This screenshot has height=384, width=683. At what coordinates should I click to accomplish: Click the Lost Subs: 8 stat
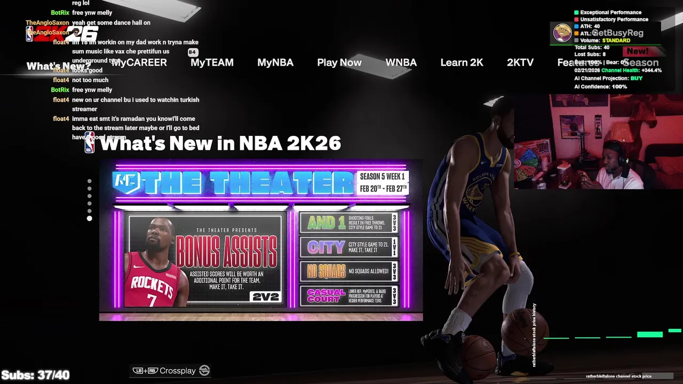point(590,54)
